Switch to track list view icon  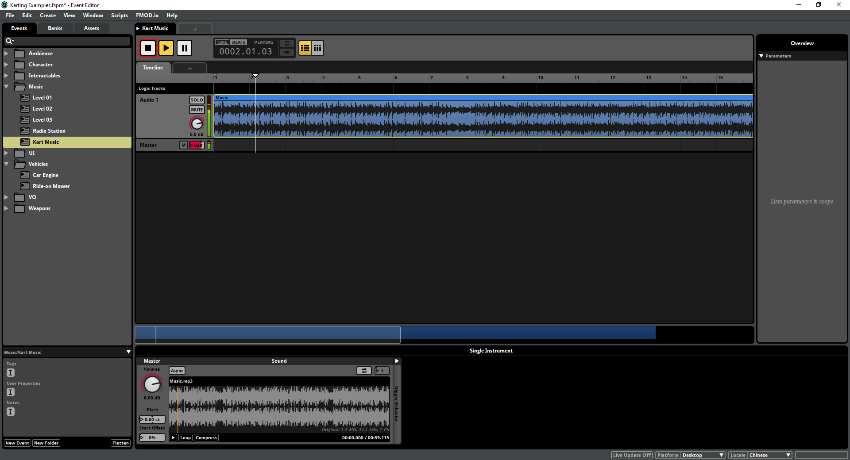pyautogui.click(x=305, y=48)
